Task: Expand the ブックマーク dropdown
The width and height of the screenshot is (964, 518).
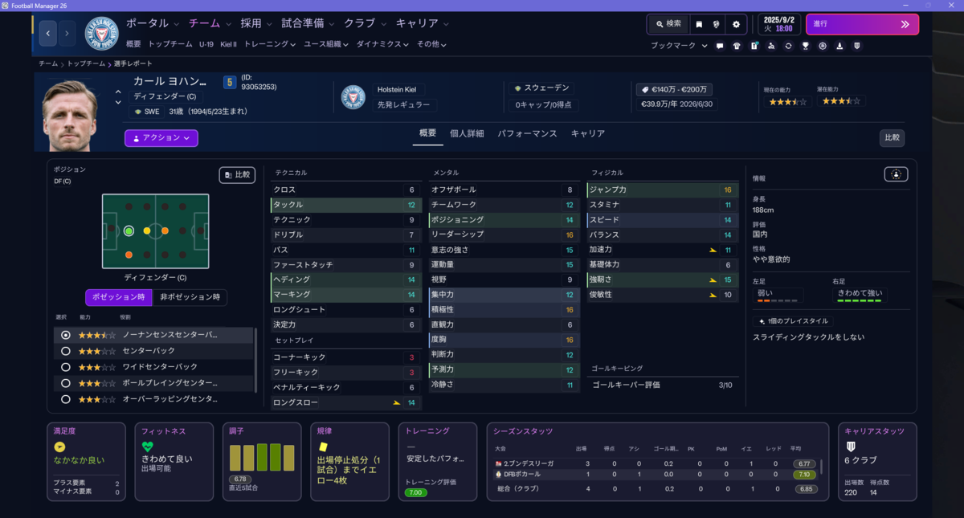Action: coord(679,46)
